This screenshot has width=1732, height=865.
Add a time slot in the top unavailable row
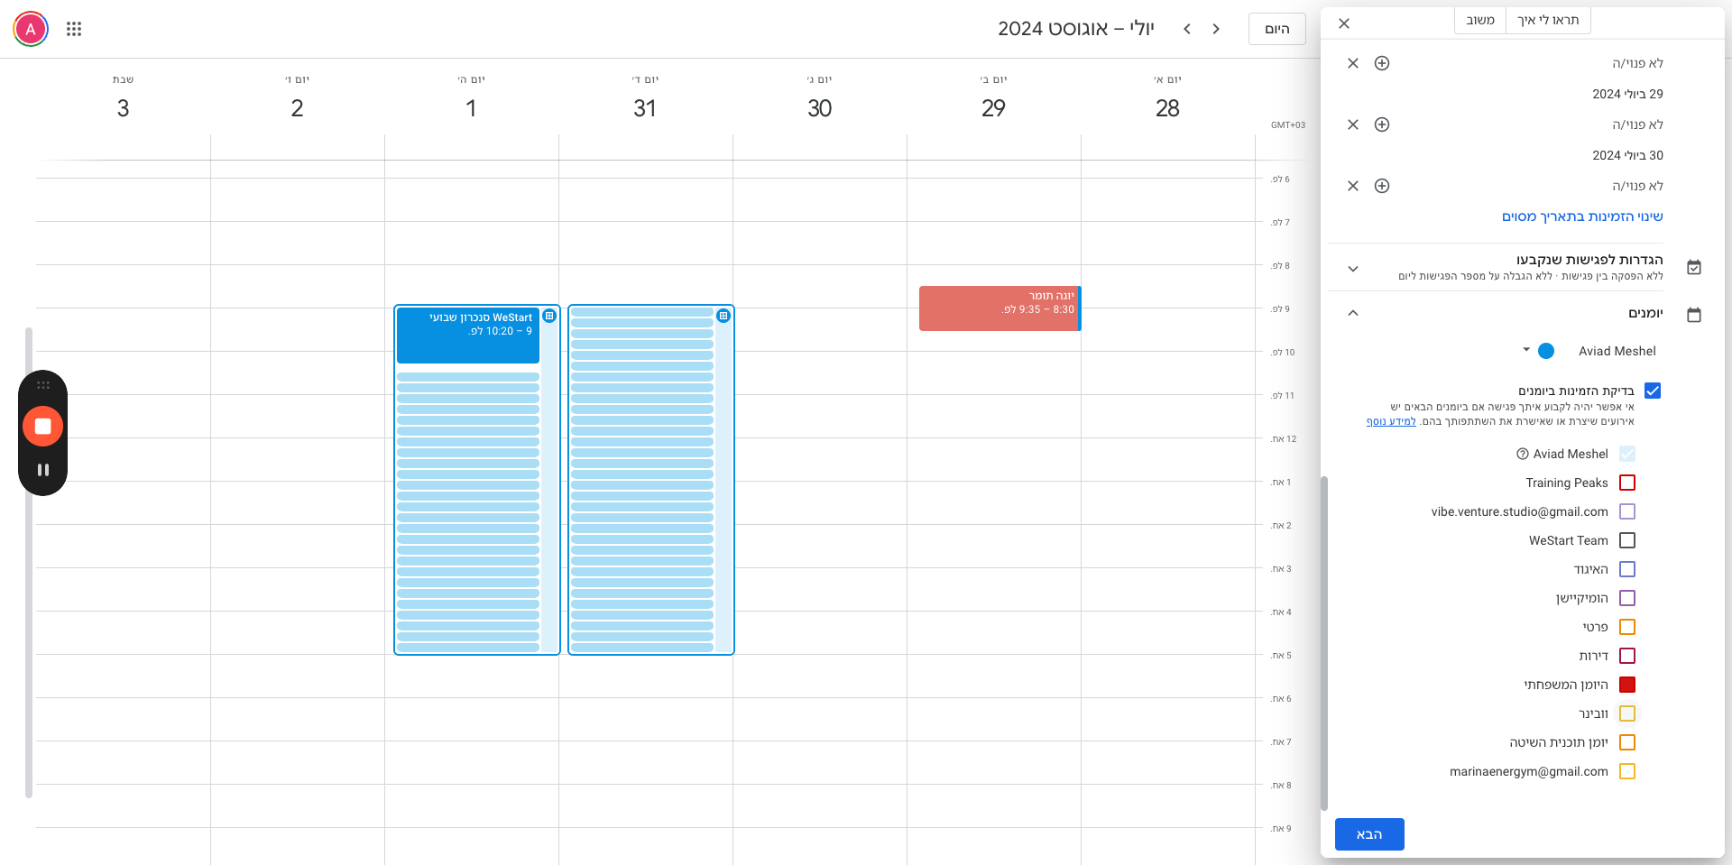pos(1382,63)
